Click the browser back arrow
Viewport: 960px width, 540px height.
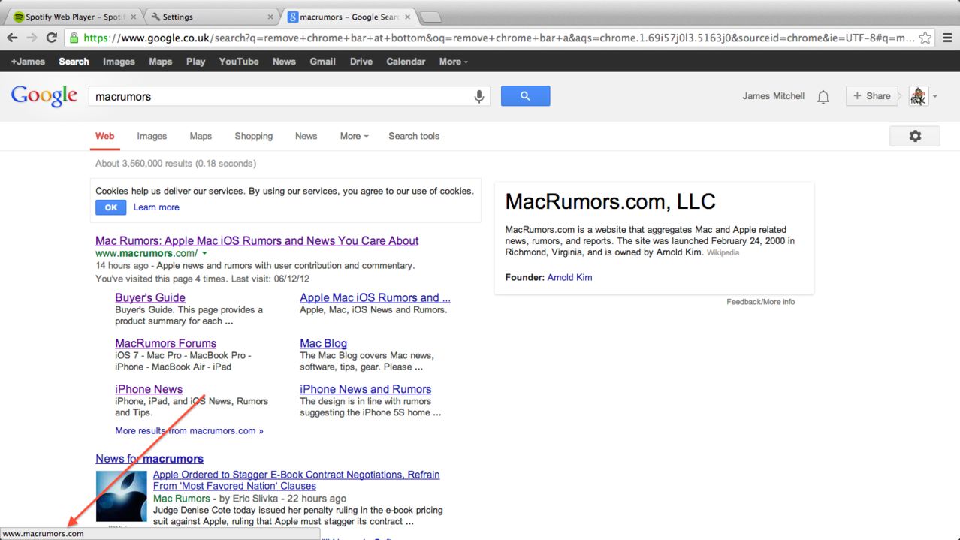point(13,38)
